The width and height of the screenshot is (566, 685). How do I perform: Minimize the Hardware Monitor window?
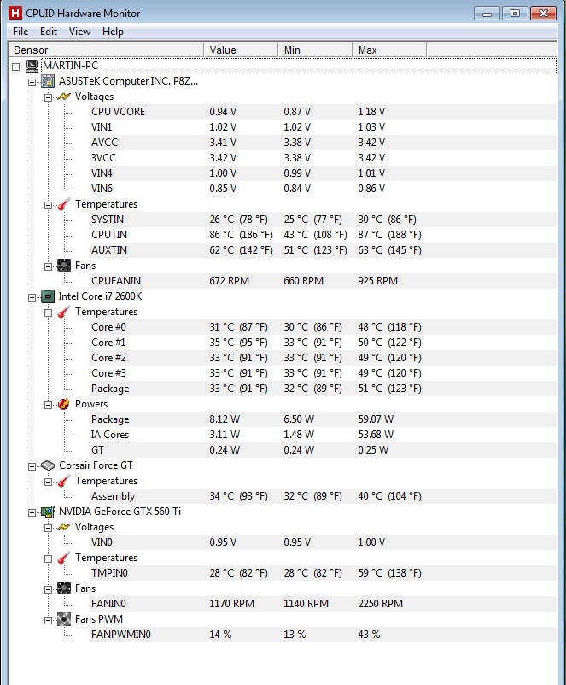click(487, 14)
